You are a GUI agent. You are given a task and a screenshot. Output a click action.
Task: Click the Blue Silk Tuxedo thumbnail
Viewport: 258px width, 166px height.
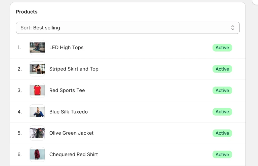tap(37, 112)
